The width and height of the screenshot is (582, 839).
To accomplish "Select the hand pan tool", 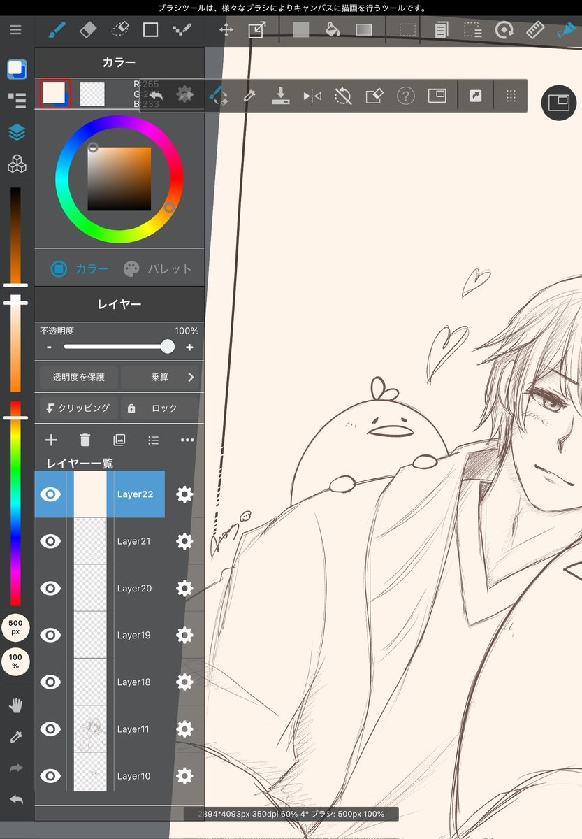I will 15,705.
